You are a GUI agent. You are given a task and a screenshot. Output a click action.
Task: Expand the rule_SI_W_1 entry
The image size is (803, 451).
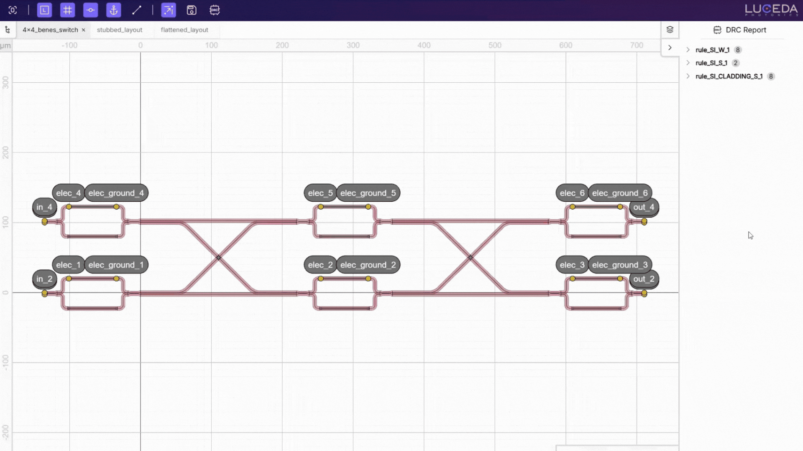coord(688,49)
